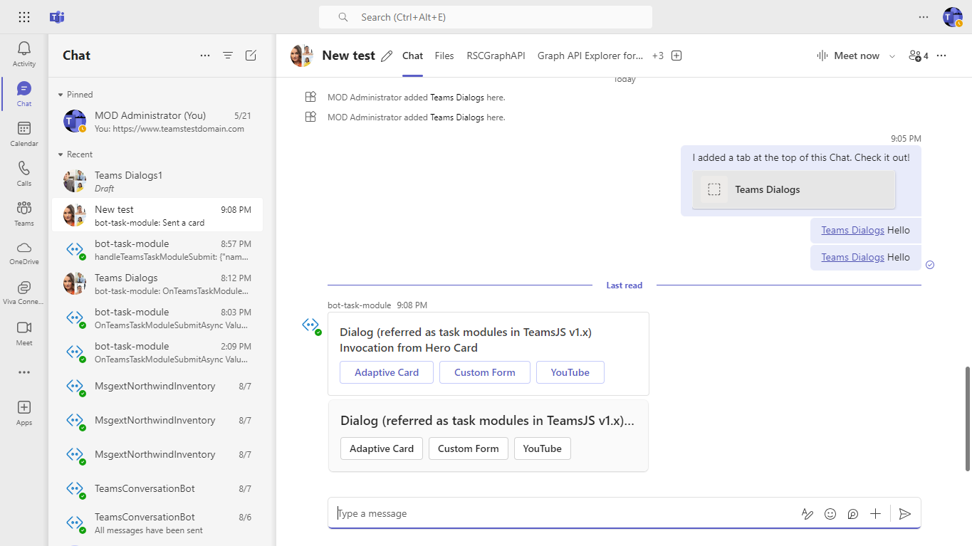972x546 pixels.
Task: Open Chat list more options ellipsis
Action: tap(205, 56)
